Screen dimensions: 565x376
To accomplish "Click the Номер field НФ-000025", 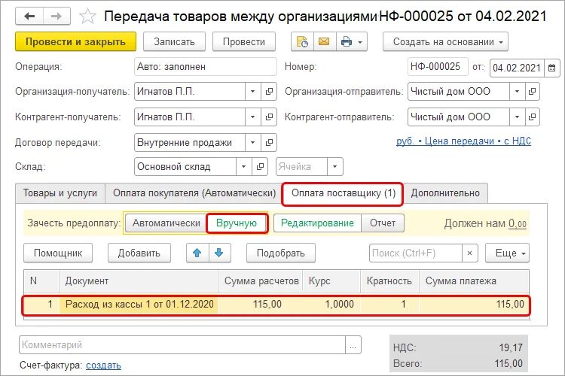I will pyautogui.click(x=438, y=67).
